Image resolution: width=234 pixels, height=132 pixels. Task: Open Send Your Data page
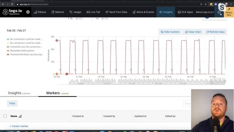(x=116, y=12)
